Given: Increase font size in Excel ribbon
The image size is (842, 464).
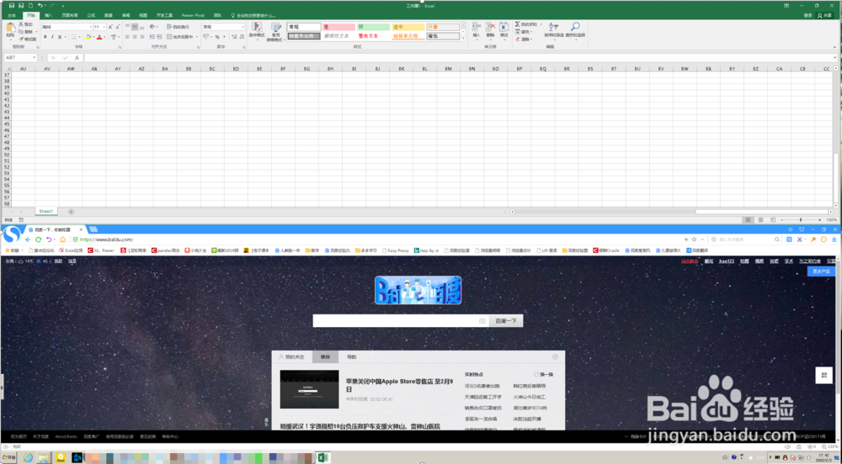Looking at the screenshot, I should coord(110,27).
